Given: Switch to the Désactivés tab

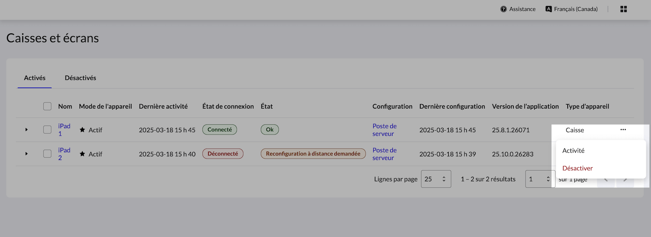Looking at the screenshot, I should pos(80,78).
